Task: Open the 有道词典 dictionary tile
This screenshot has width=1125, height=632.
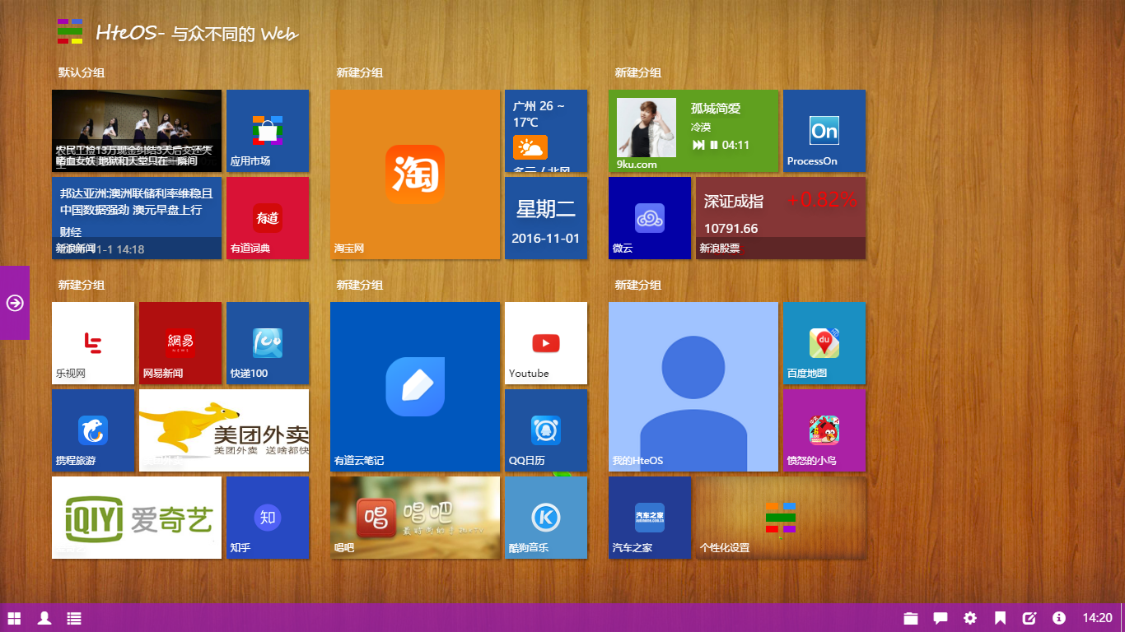Action: point(268,218)
